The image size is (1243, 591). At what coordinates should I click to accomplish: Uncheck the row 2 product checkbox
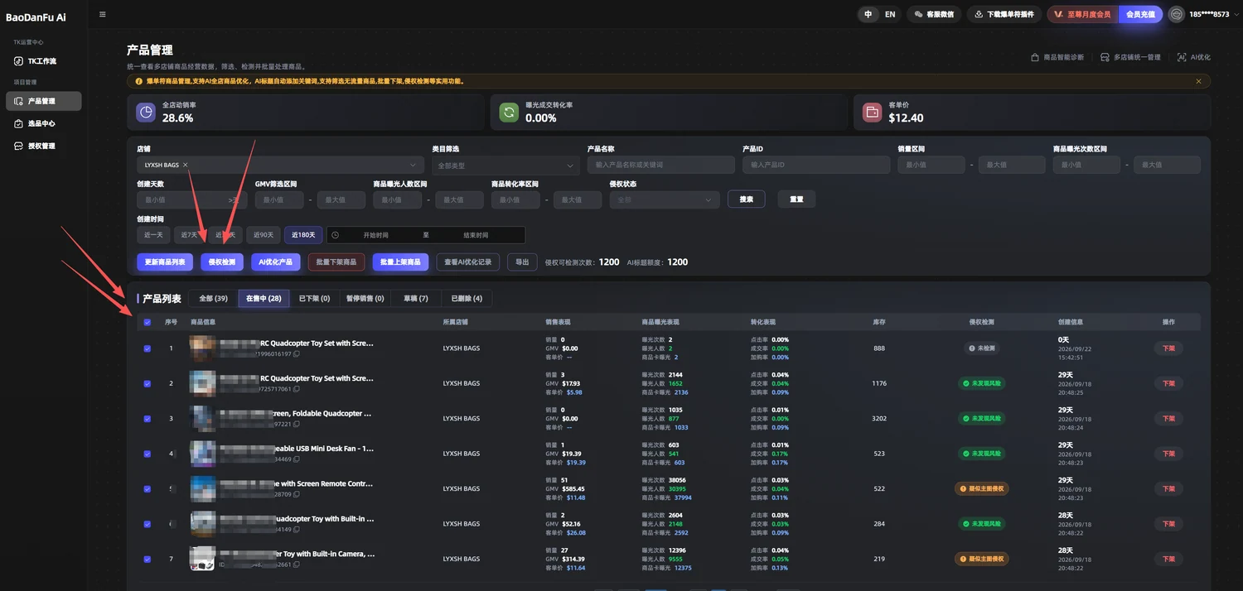[148, 383]
